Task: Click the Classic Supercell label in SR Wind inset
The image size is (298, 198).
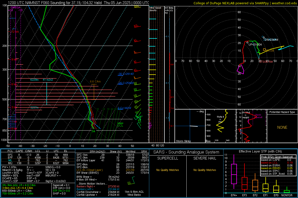Action: click(258, 116)
